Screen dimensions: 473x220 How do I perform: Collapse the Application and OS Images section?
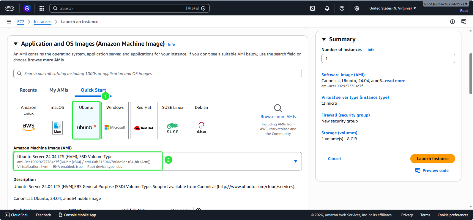(x=16, y=44)
